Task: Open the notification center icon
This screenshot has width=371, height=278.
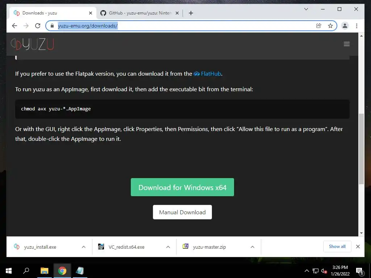Action: pyautogui.click(x=359, y=271)
